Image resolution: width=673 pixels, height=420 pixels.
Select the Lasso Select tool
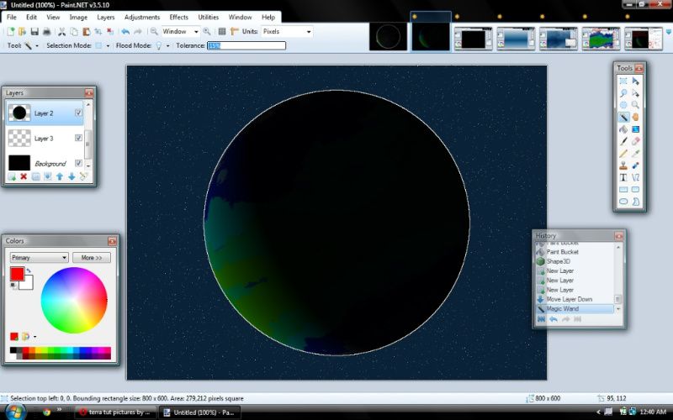pyautogui.click(x=623, y=93)
